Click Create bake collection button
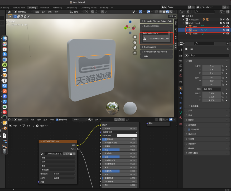Image resolution: width=231 pixels, height=191 pixels. [x=156, y=39]
